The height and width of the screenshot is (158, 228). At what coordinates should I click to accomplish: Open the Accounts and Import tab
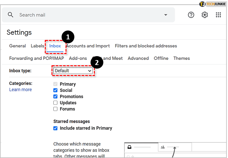(x=88, y=46)
